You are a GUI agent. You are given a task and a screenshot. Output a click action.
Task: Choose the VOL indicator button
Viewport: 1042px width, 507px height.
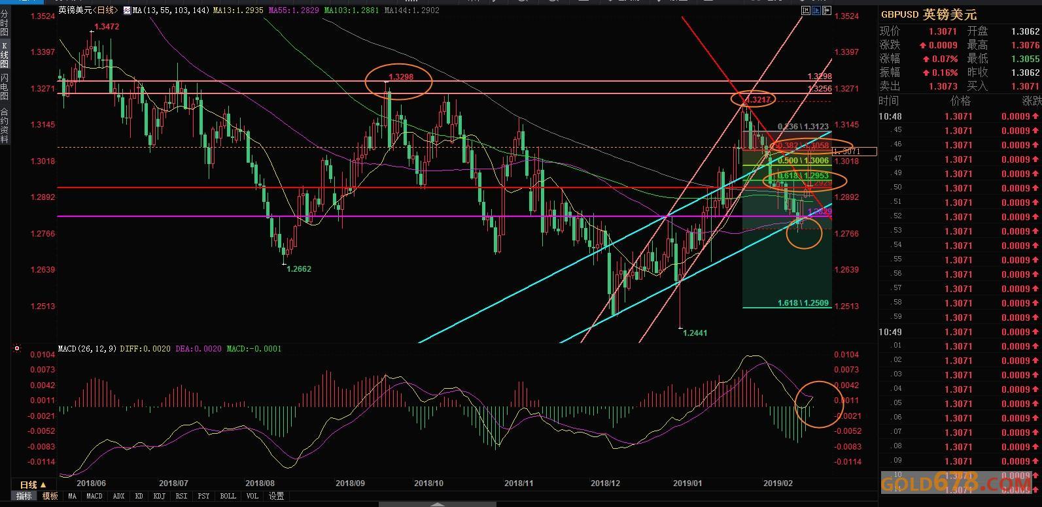click(252, 497)
